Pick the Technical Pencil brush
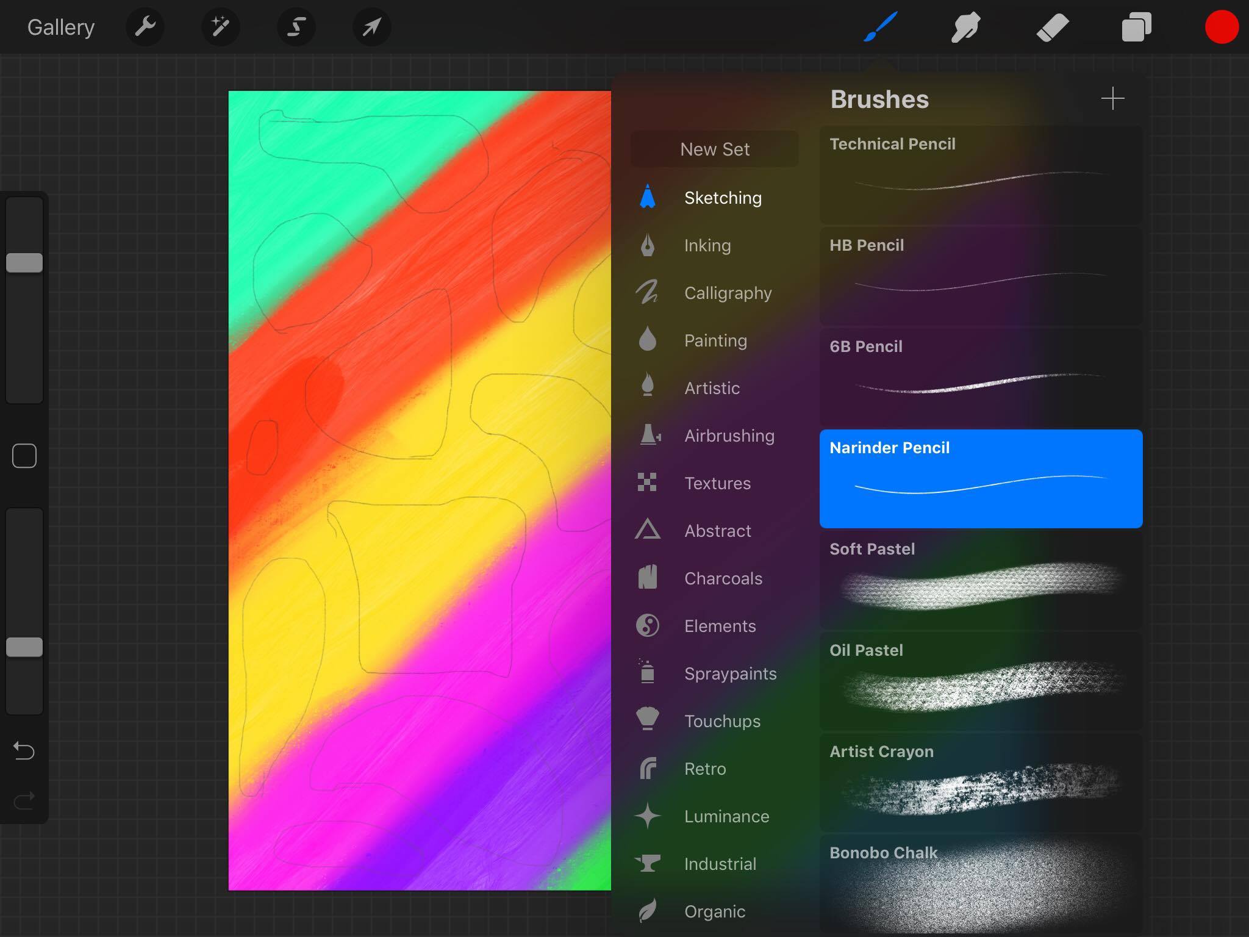Image resolution: width=1249 pixels, height=937 pixels. 981,175
